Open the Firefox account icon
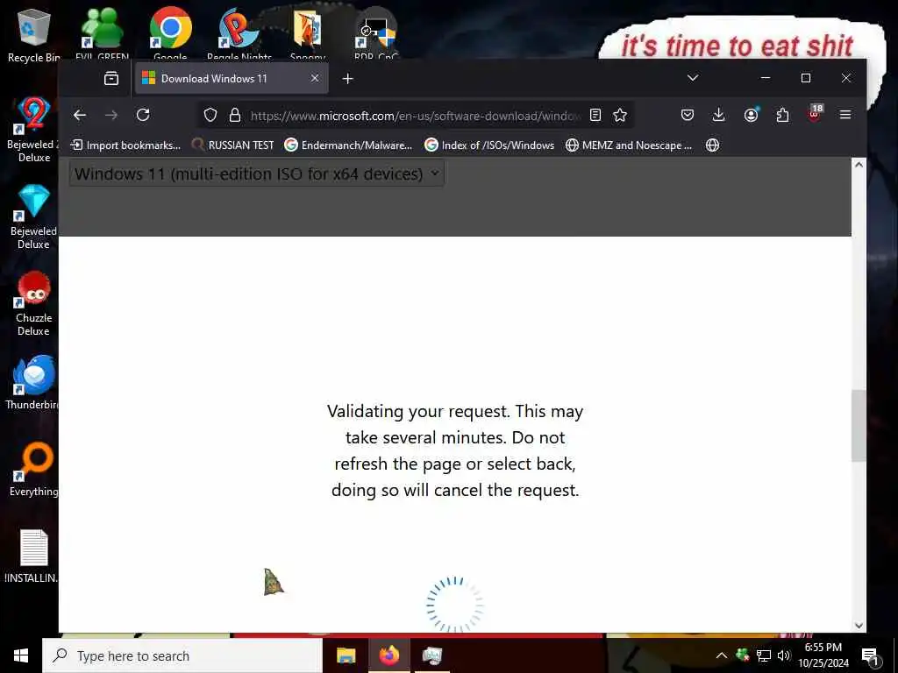This screenshot has height=673, width=898. coord(751,115)
